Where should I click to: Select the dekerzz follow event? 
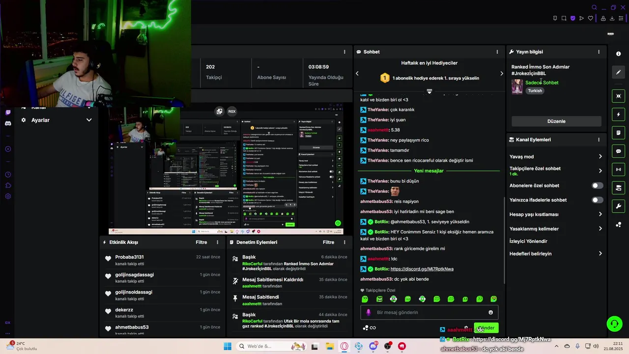coord(162,313)
